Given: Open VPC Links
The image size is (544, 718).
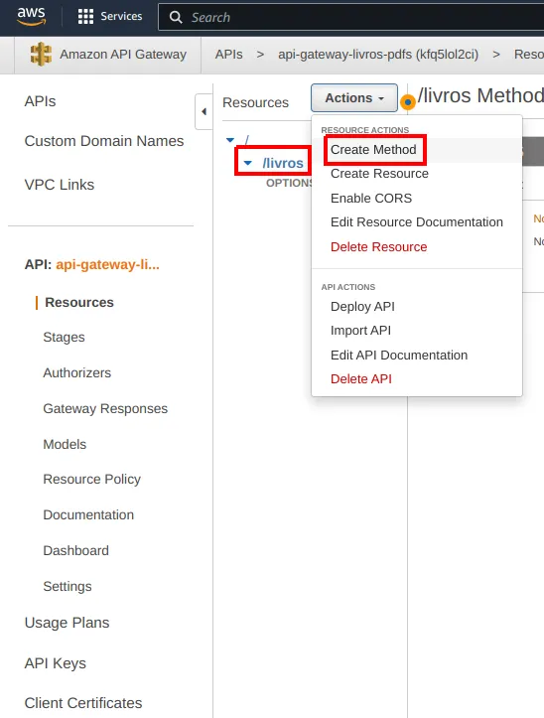Looking at the screenshot, I should (x=60, y=185).
